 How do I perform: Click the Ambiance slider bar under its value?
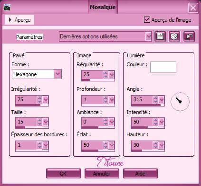[x=98, y=127]
